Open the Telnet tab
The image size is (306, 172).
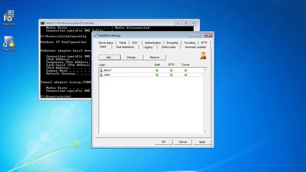(122, 43)
